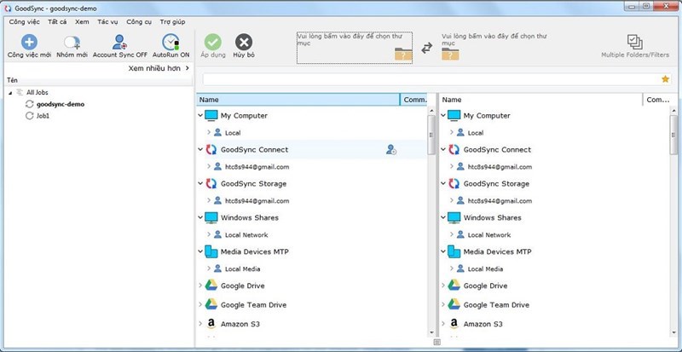Select Media Devices MTP icon in left pane

211,251
